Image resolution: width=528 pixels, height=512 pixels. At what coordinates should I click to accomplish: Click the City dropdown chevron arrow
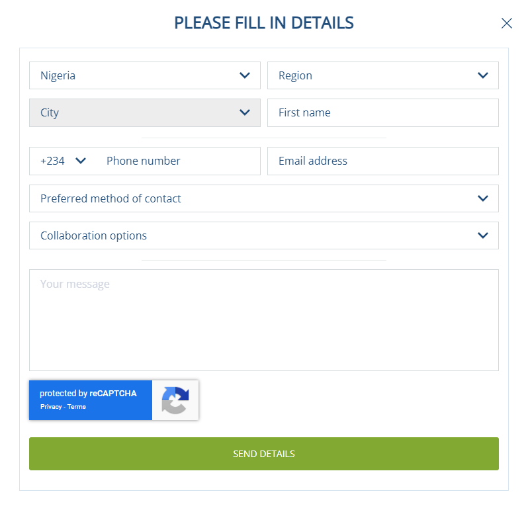245,112
